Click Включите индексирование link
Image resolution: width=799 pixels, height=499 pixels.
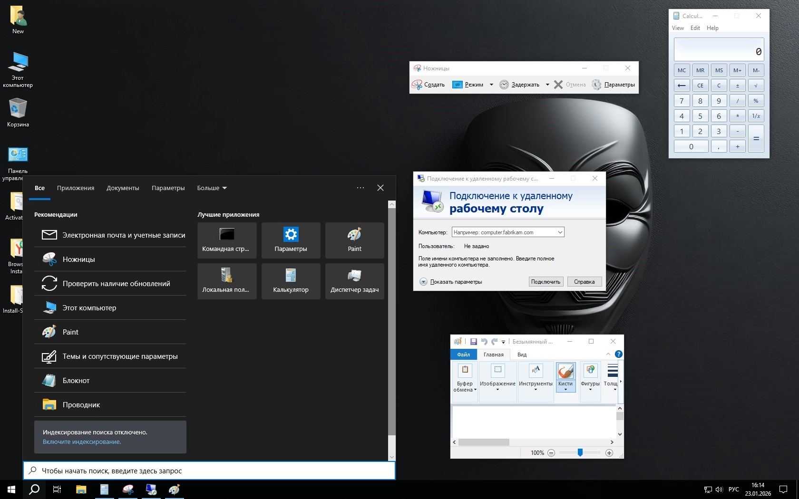pos(82,442)
